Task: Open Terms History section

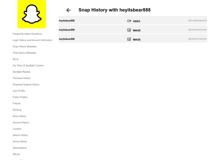Action: point(20,141)
